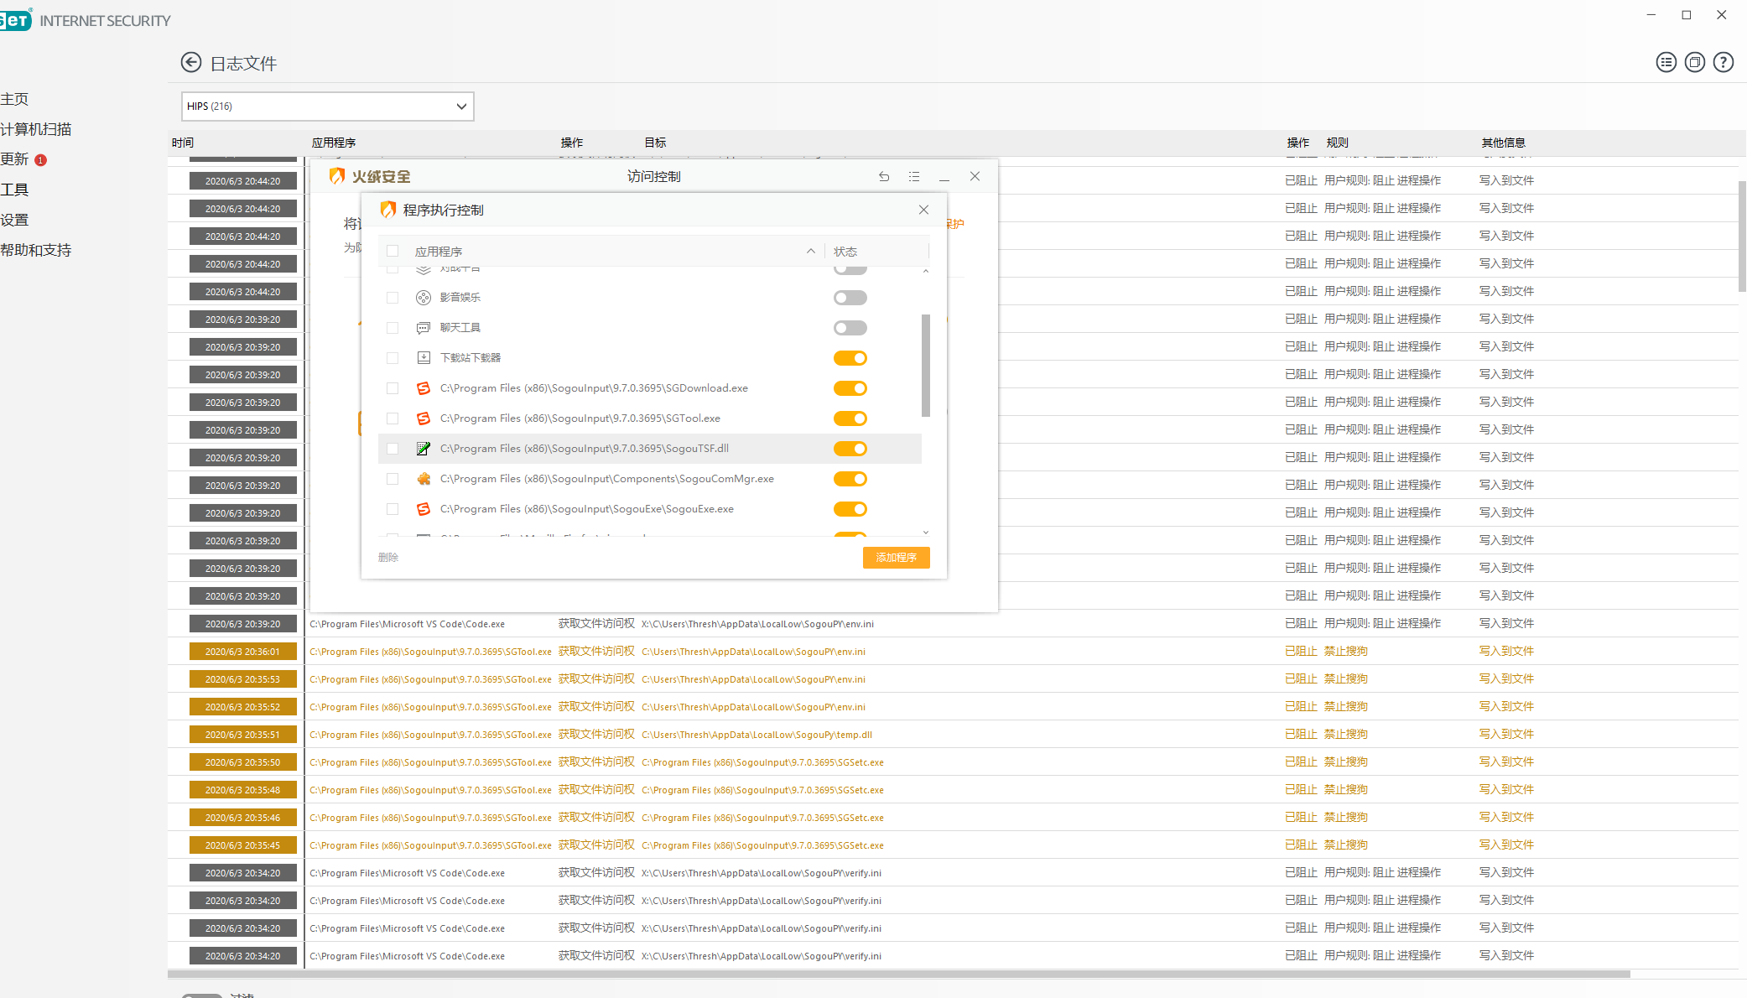
Task: Open the help question-mark icon in the ESET header
Action: click(x=1724, y=62)
